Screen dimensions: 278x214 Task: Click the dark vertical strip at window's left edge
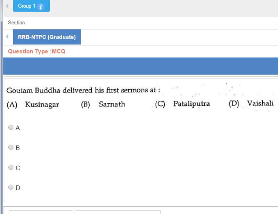(x=1, y=104)
